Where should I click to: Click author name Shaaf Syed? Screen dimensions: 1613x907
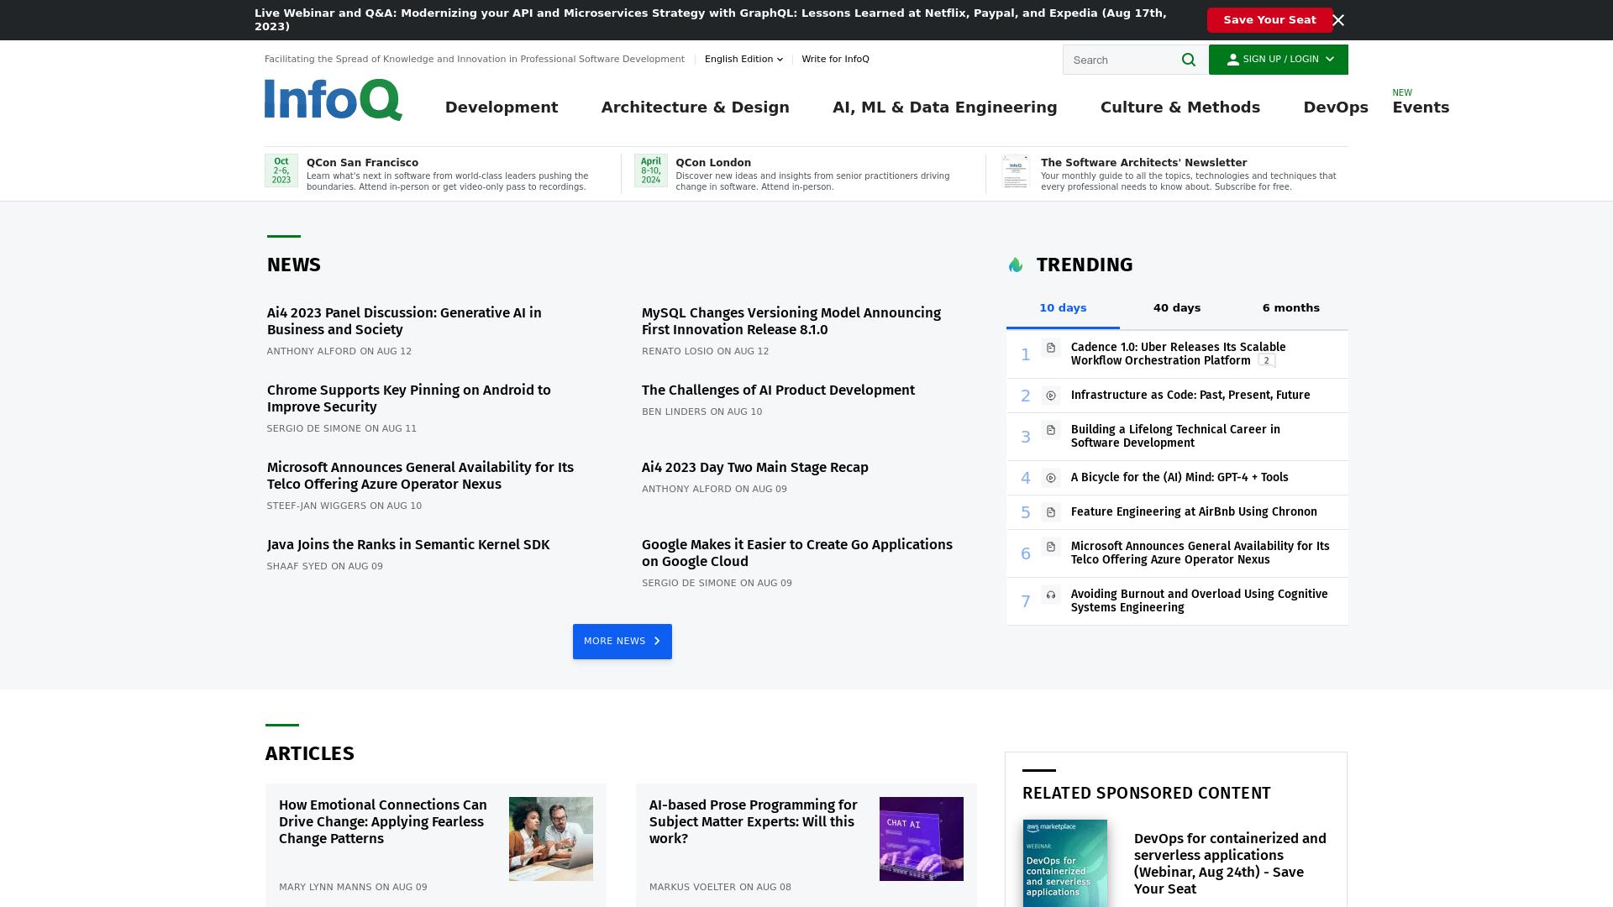[x=297, y=567]
